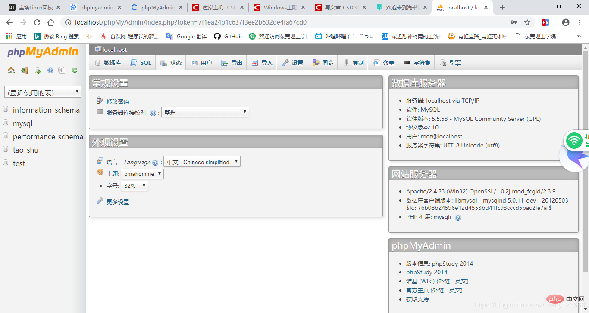Go to phpMyAdmin home via house icon

(x=11, y=70)
